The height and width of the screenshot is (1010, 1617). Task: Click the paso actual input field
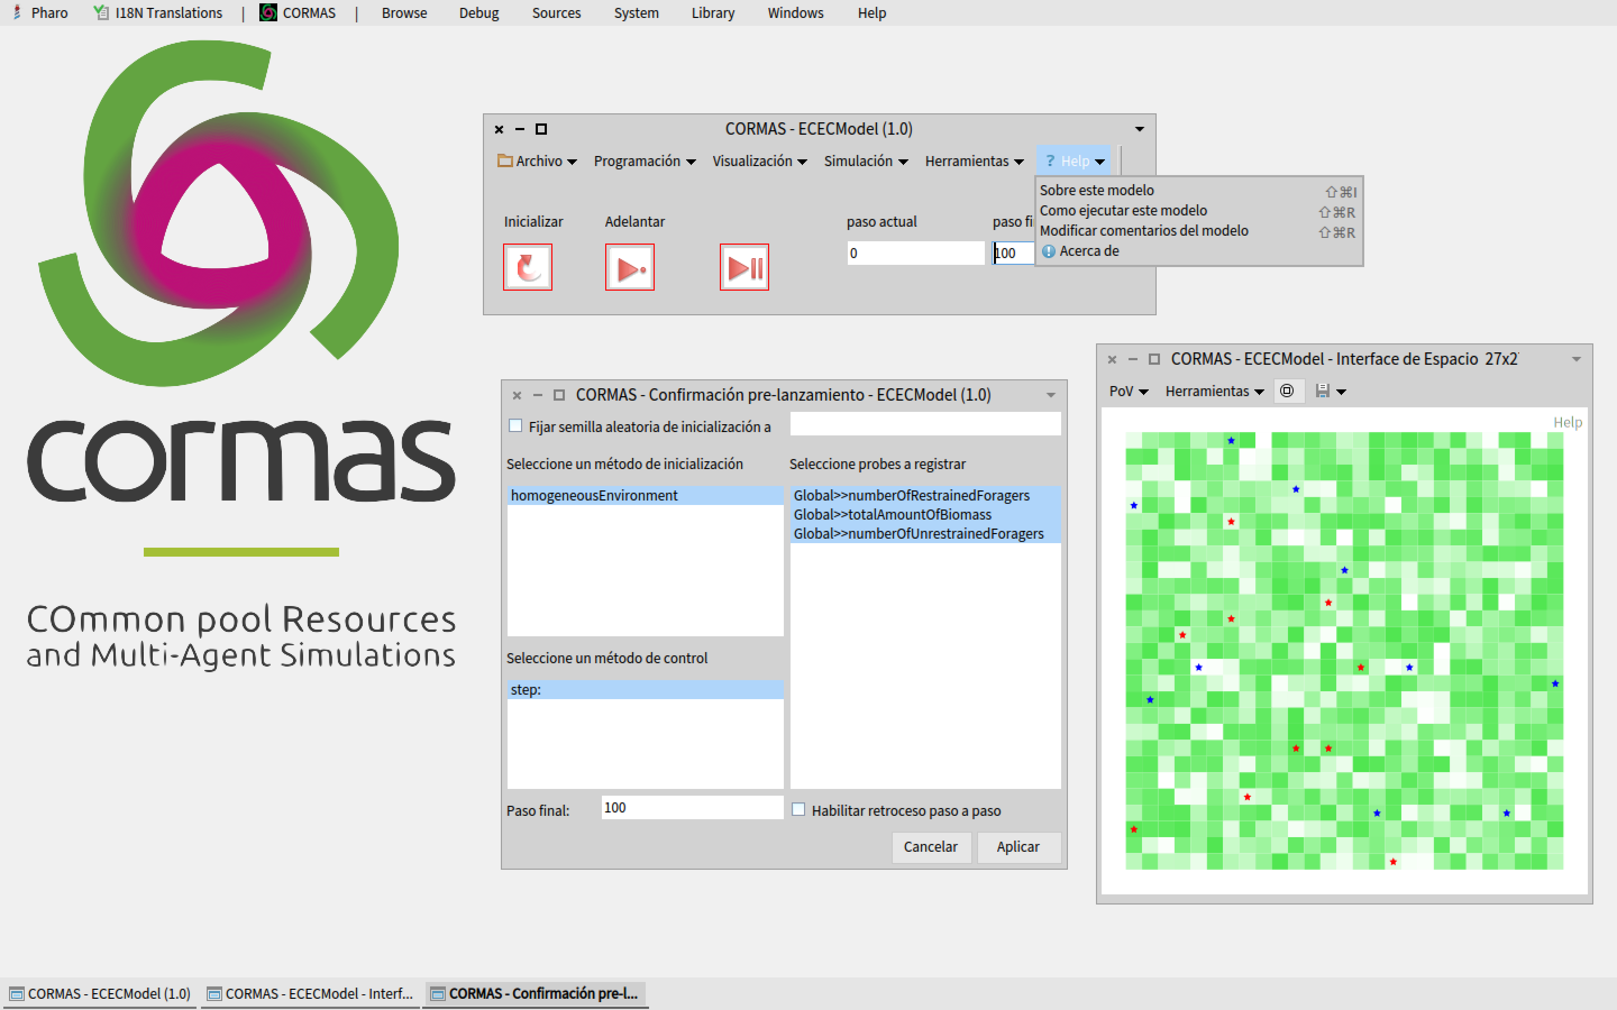tap(915, 253)
